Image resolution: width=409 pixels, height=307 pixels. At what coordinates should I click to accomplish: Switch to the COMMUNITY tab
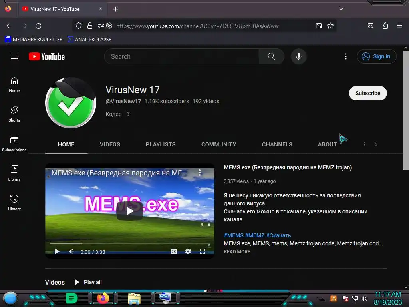point(218,144)
